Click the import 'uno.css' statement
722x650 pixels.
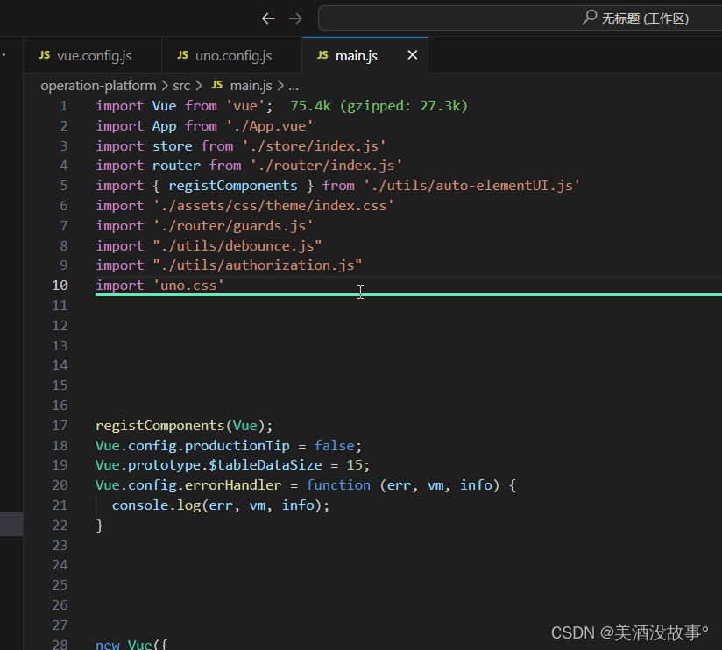(158, 285)
